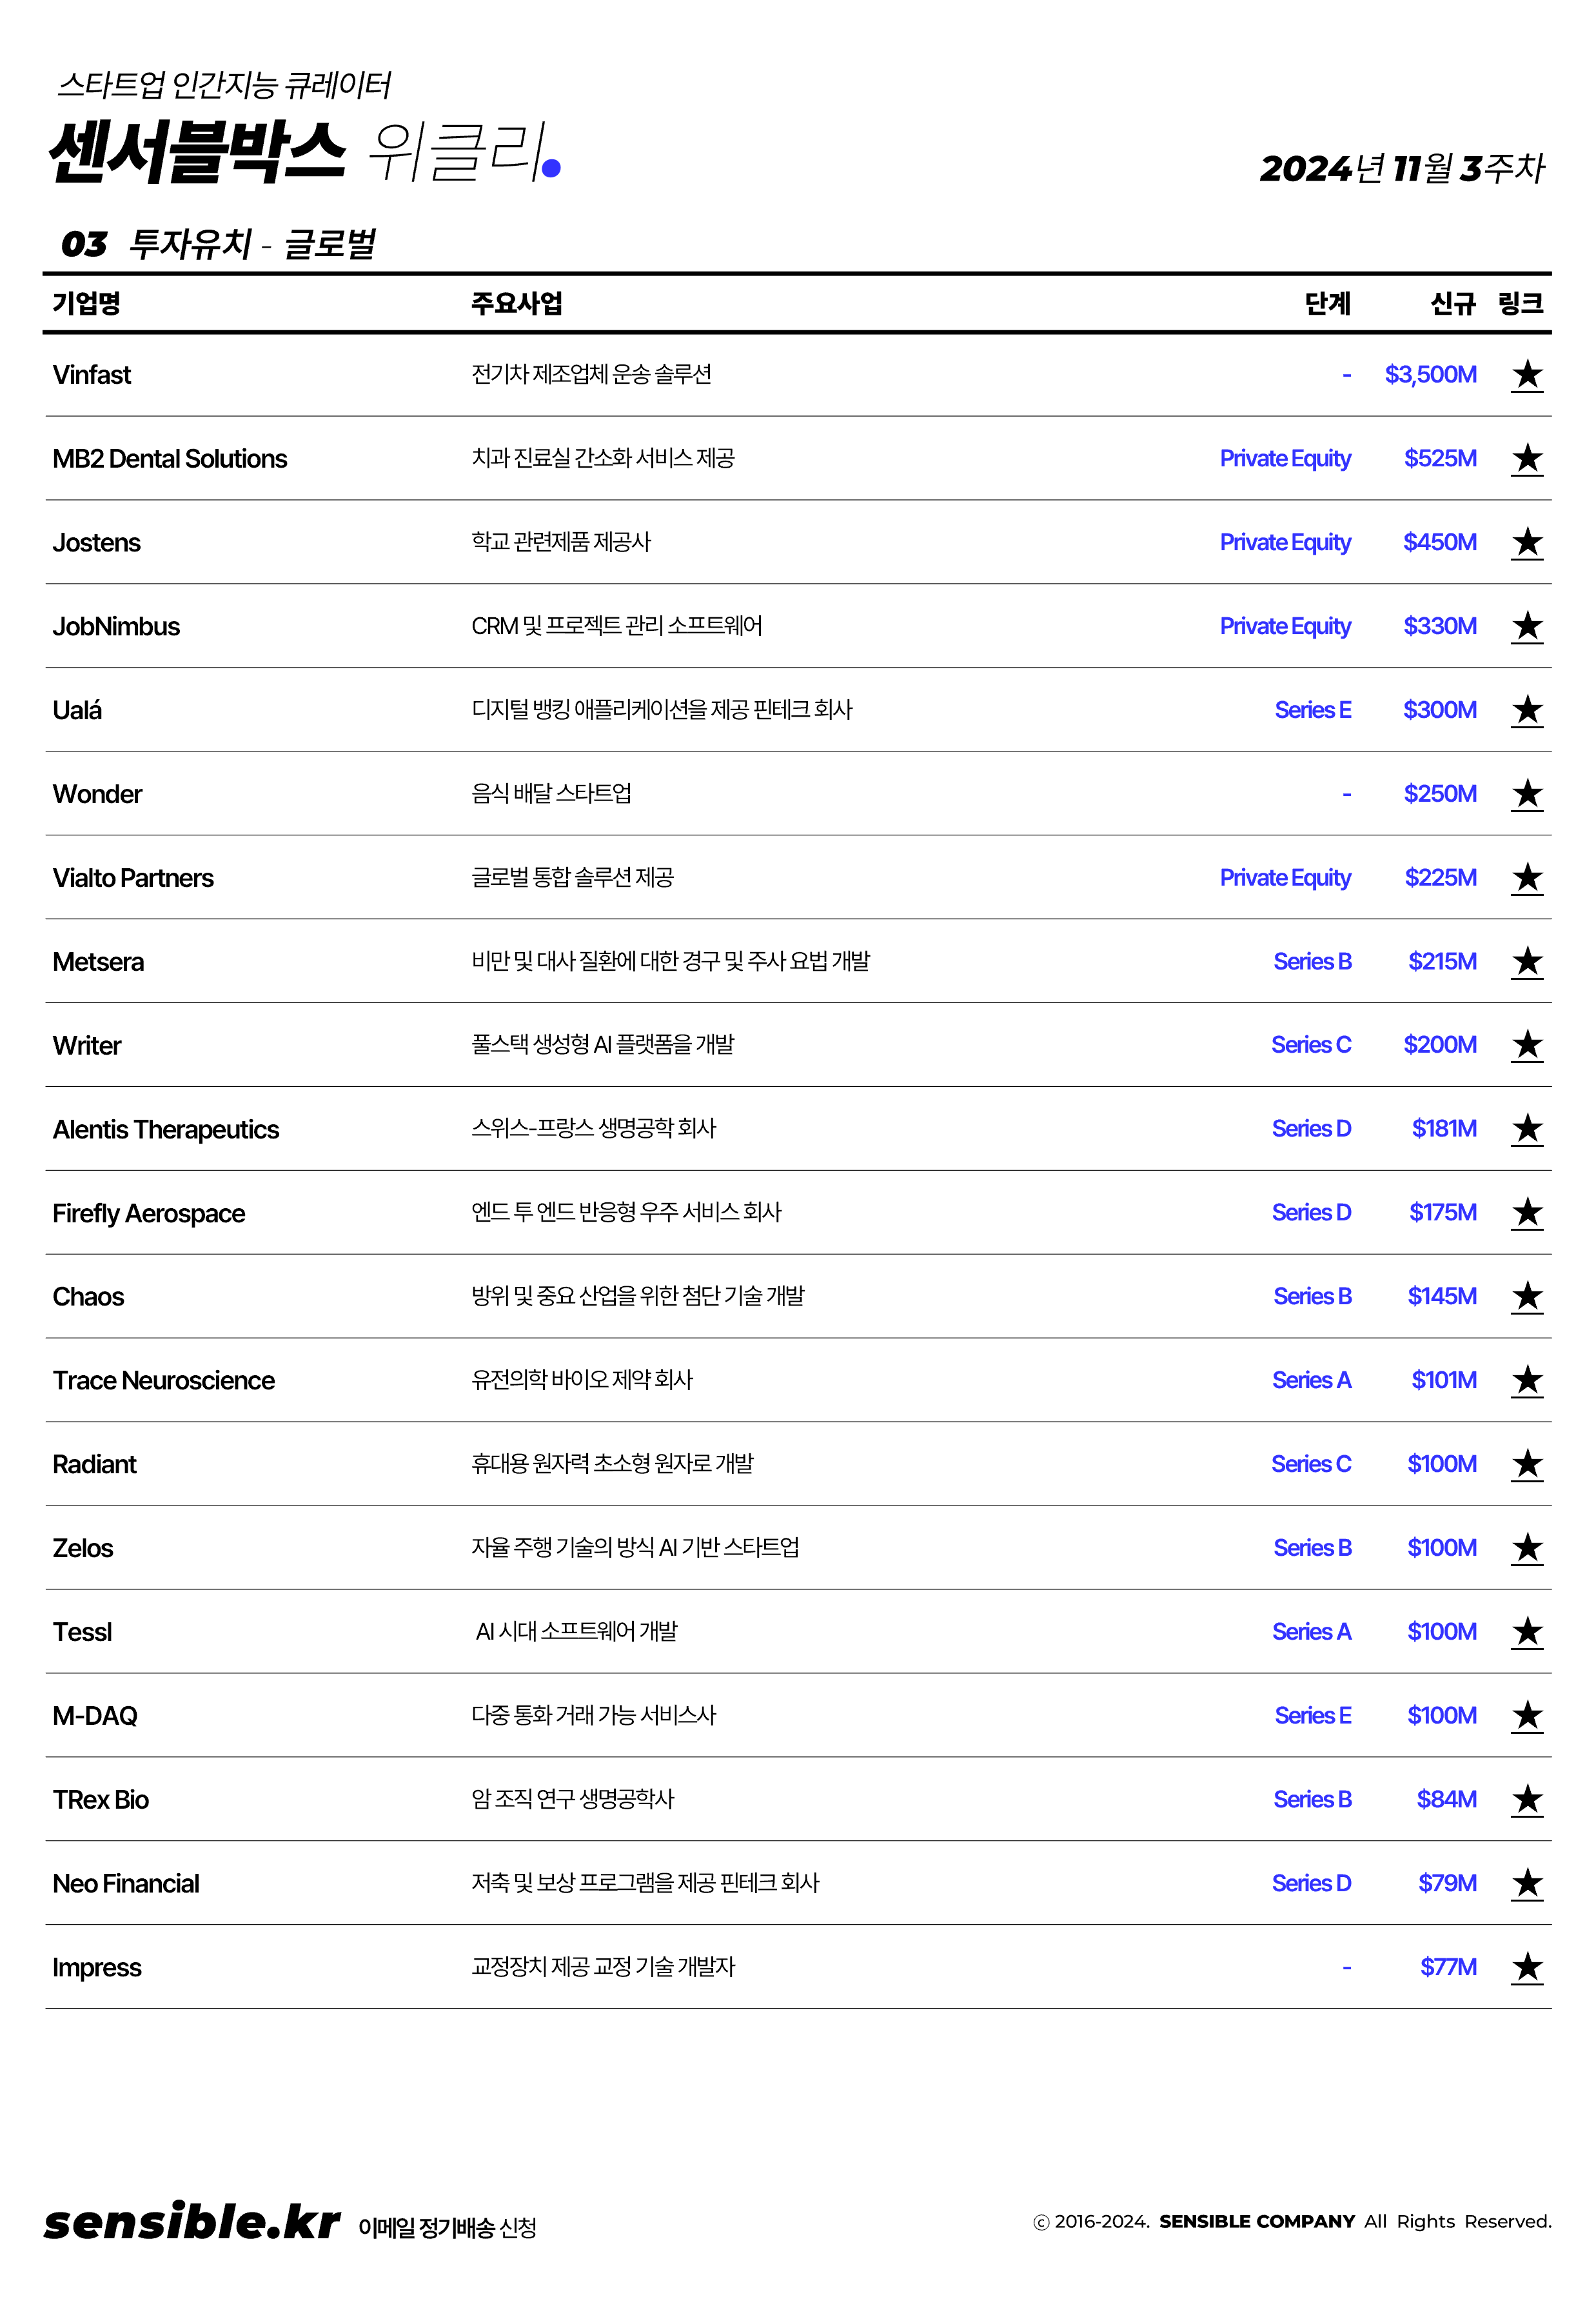Open the star link for Radiant
Screen dimensions: 1596x2306
pos(1526,1465)
